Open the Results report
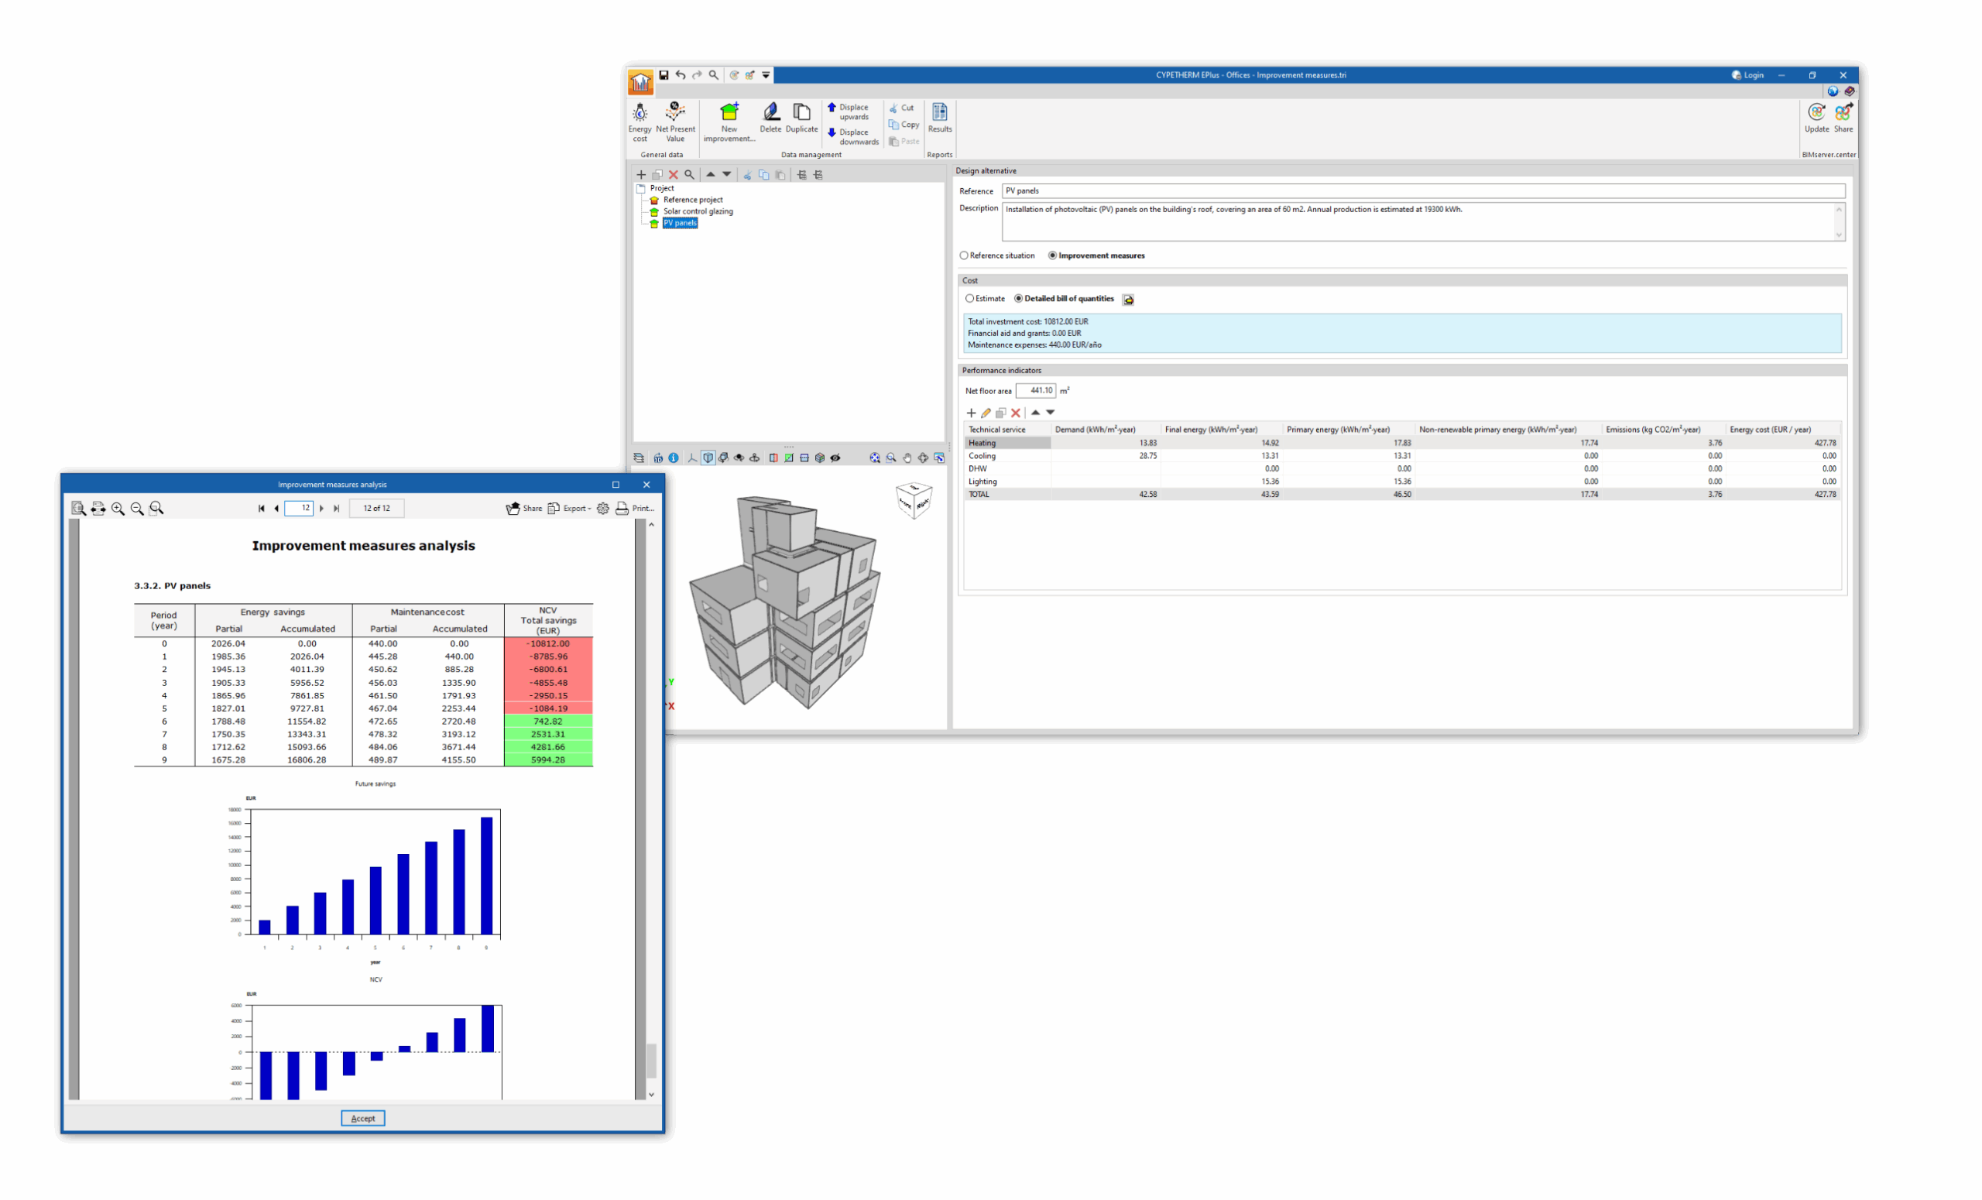 pos(940,118)
